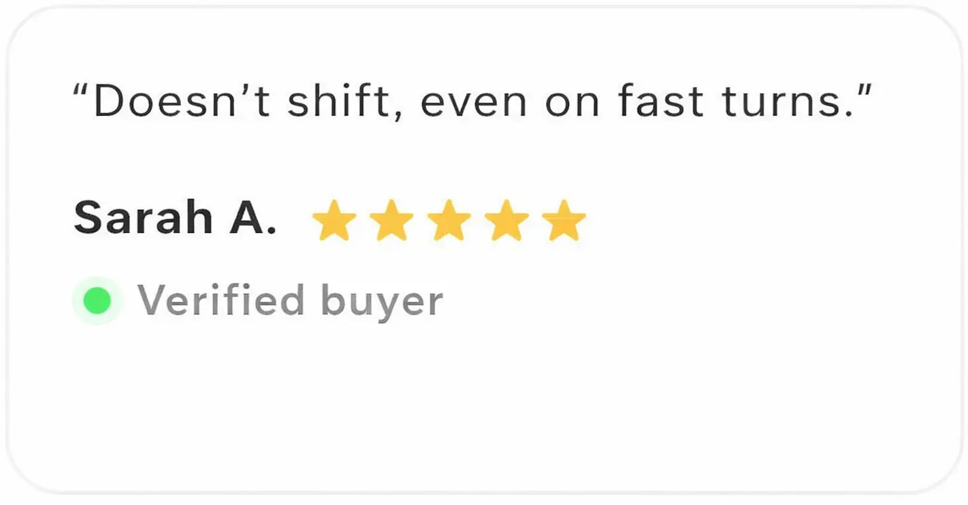
Task: Click blank card area right of the stars
Action: (x=749, y=221)
